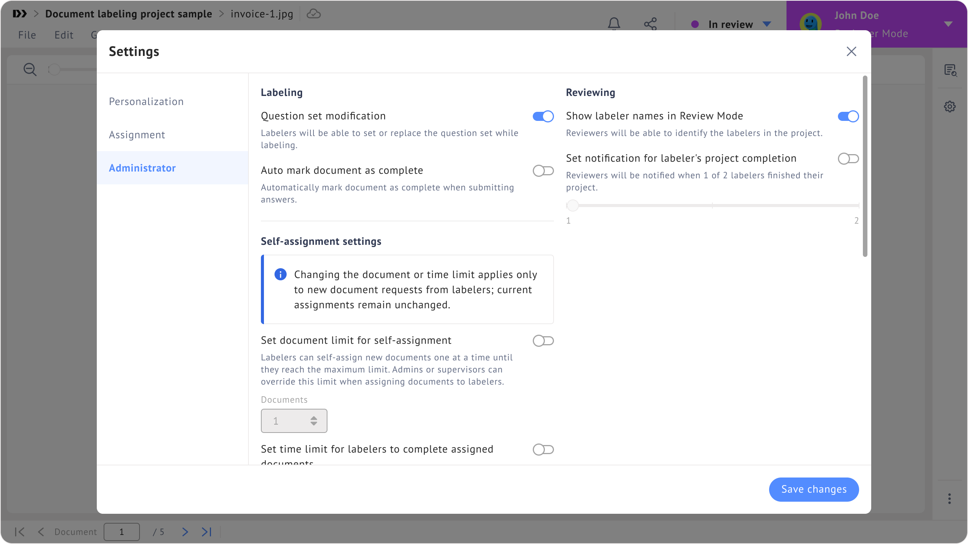Click the zoom out magnifier icon
This screenshot has height=544, width=968.
pyautogui.click(x=30, y=70)
